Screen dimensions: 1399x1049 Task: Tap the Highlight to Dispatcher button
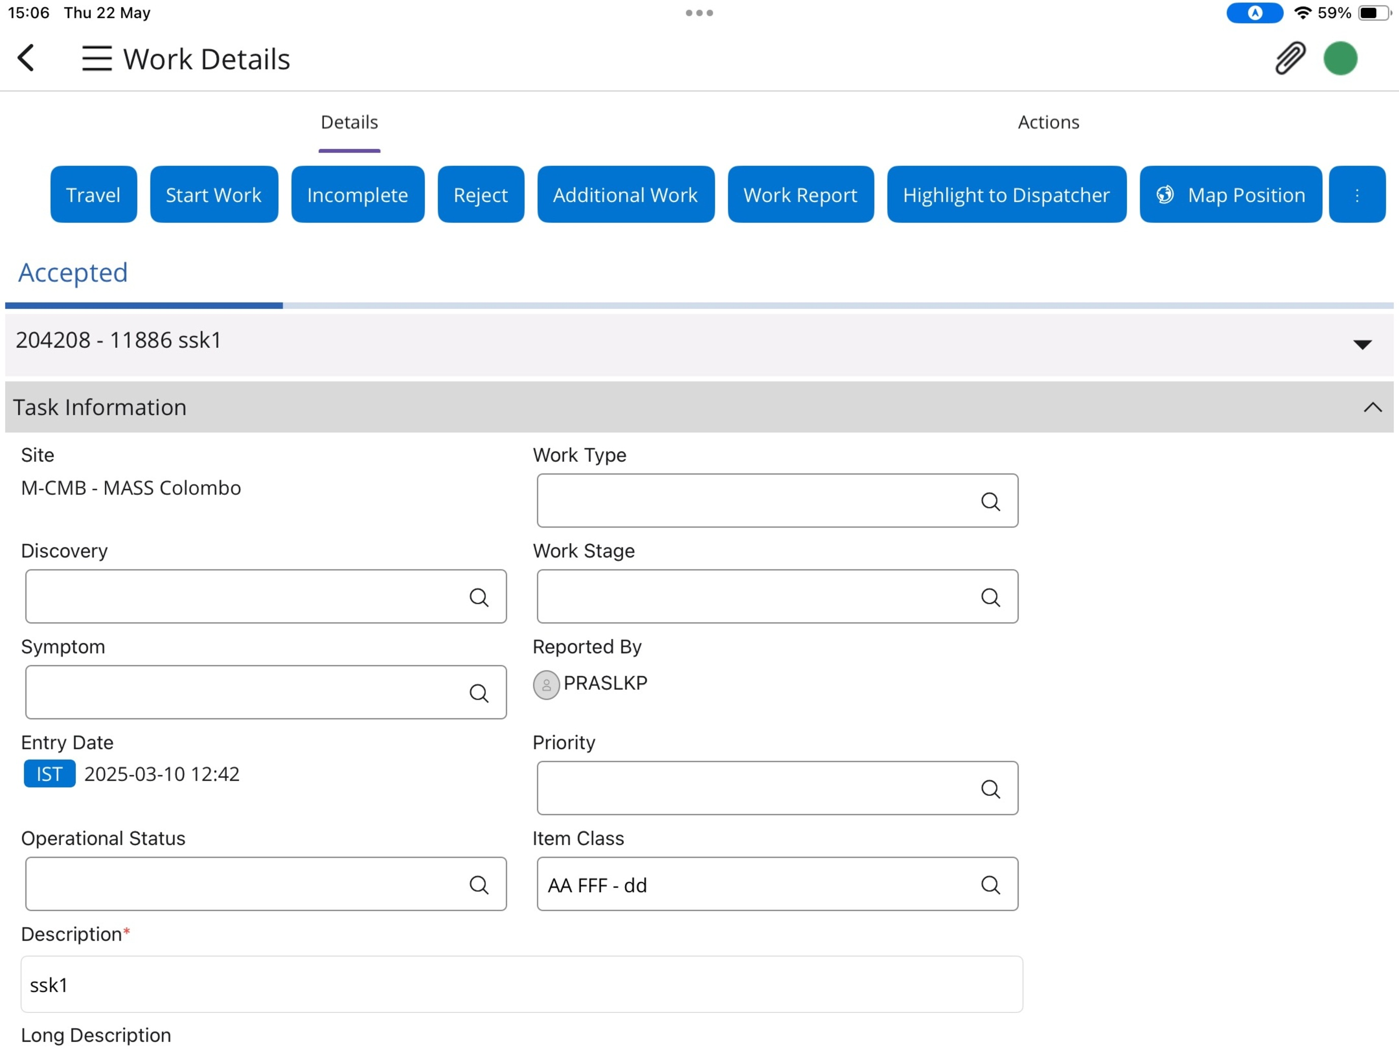point(1006,195)
